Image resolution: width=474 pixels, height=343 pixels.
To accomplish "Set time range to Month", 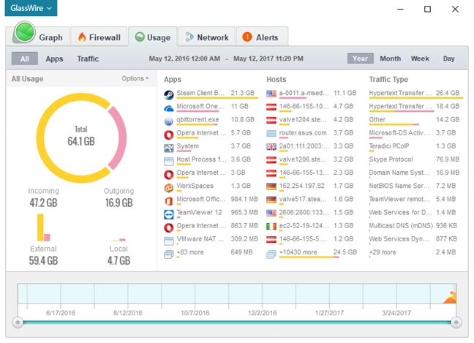I will [x=391, y=59].
